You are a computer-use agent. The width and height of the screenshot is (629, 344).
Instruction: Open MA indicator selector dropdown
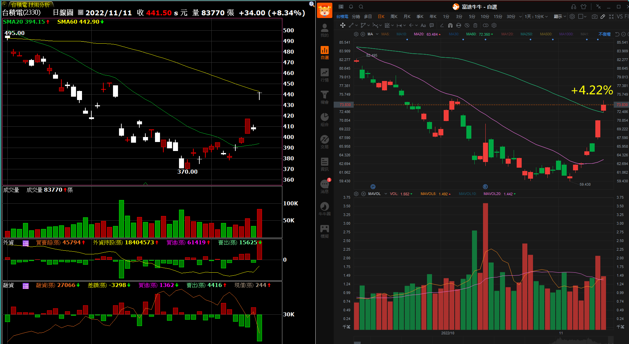click(377, 34)
